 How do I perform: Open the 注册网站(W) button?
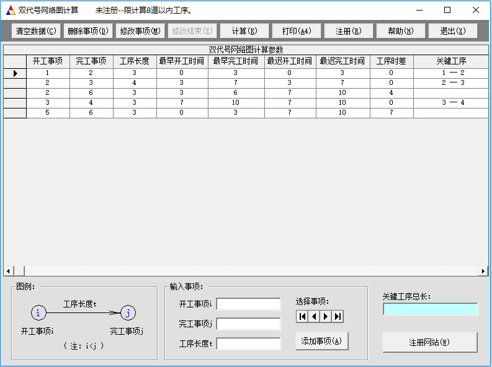coord(430,342)
